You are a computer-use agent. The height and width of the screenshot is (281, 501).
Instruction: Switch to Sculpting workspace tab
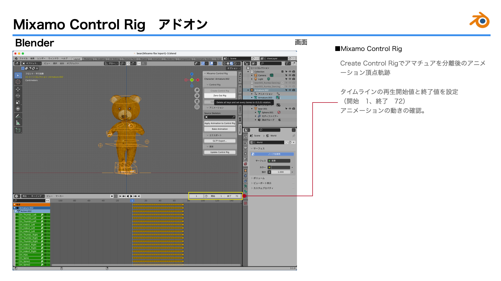(x=101, y=59)
